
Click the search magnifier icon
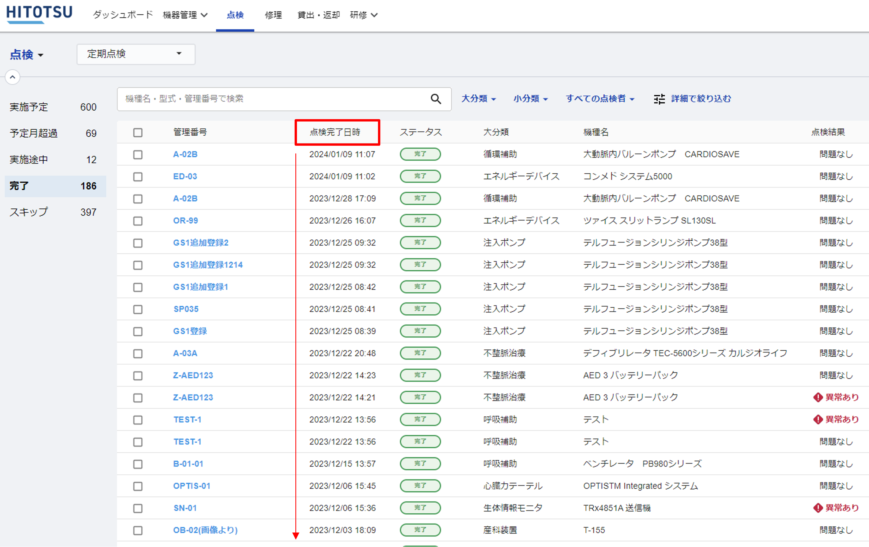(x=436, y=99)
